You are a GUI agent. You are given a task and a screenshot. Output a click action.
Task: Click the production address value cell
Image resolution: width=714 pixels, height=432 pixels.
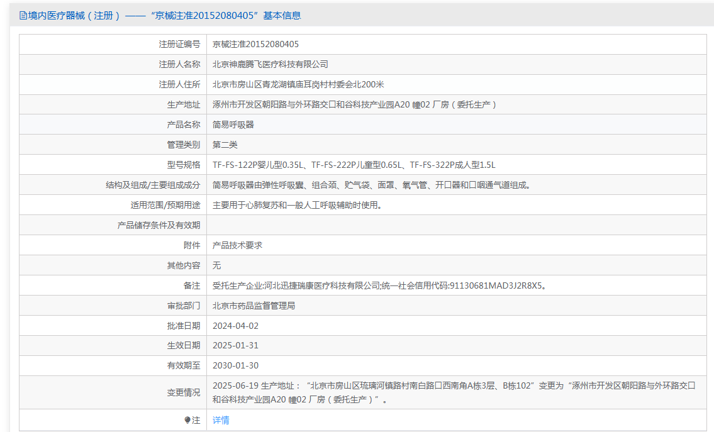click(456, 104)
